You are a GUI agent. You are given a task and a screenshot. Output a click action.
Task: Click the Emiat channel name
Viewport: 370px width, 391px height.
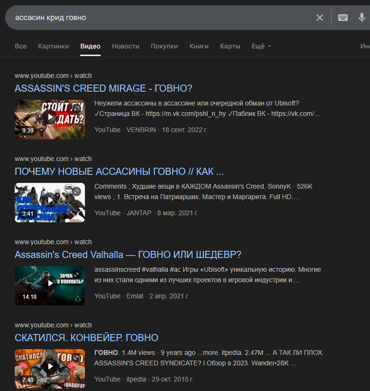[x=135, y=296]
